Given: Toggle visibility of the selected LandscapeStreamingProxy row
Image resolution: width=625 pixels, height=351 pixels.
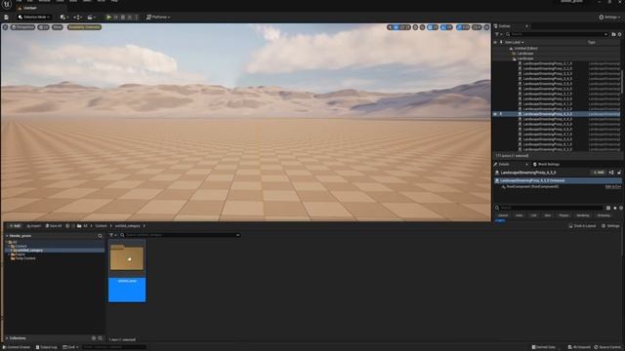Looking at the screenshot, I should pyautogui.click(x=495, y=114).
